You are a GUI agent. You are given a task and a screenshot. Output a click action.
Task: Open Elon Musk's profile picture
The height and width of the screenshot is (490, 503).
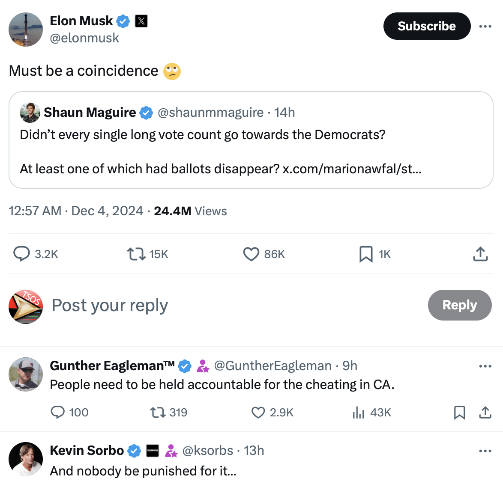coord(26,30)
